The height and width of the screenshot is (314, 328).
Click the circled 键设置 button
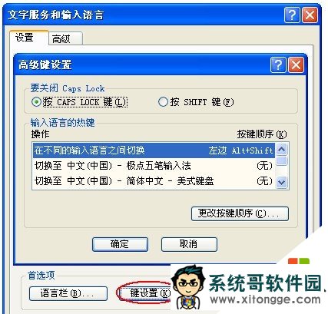(146, 293)
